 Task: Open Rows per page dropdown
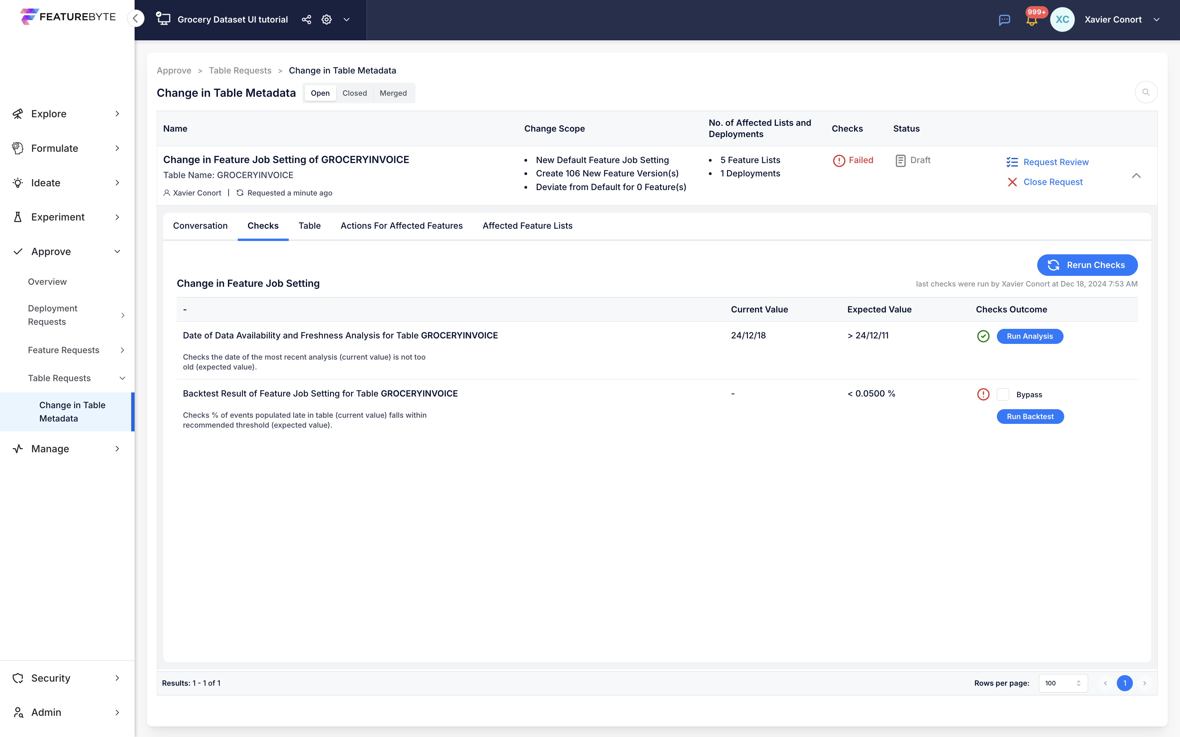coord(1062,683)
